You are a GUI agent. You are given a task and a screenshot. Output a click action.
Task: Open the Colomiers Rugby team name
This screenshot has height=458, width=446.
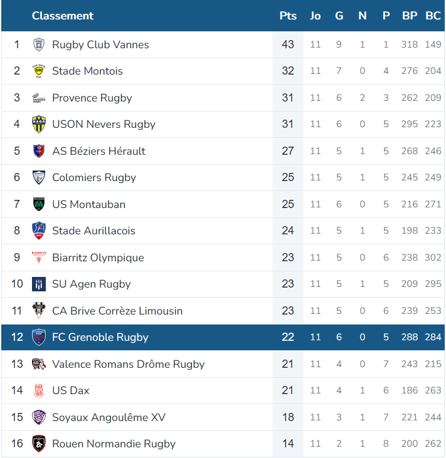click(94, 177)
